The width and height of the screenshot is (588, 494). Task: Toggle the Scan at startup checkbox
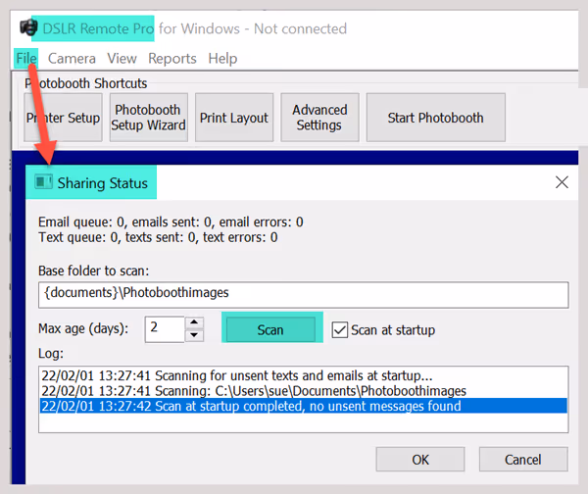pyautogui.click(x=340, y=330)
